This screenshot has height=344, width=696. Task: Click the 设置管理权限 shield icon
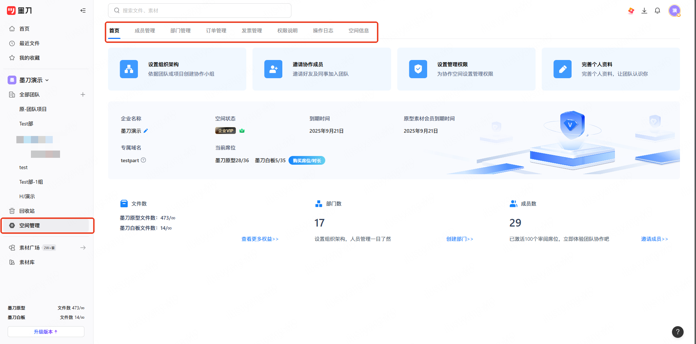pos(418,69)
